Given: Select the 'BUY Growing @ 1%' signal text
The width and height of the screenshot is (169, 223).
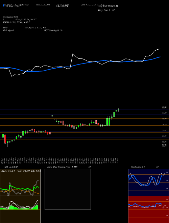Looking at the screenshot, I should coord(53,30).
